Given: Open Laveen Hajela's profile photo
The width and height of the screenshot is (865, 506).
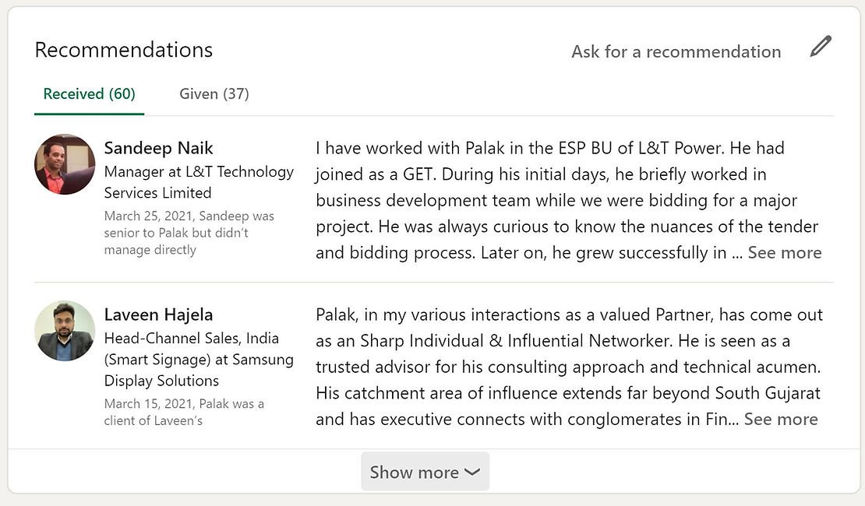Looking at the screenshot, I should [65, 331].
